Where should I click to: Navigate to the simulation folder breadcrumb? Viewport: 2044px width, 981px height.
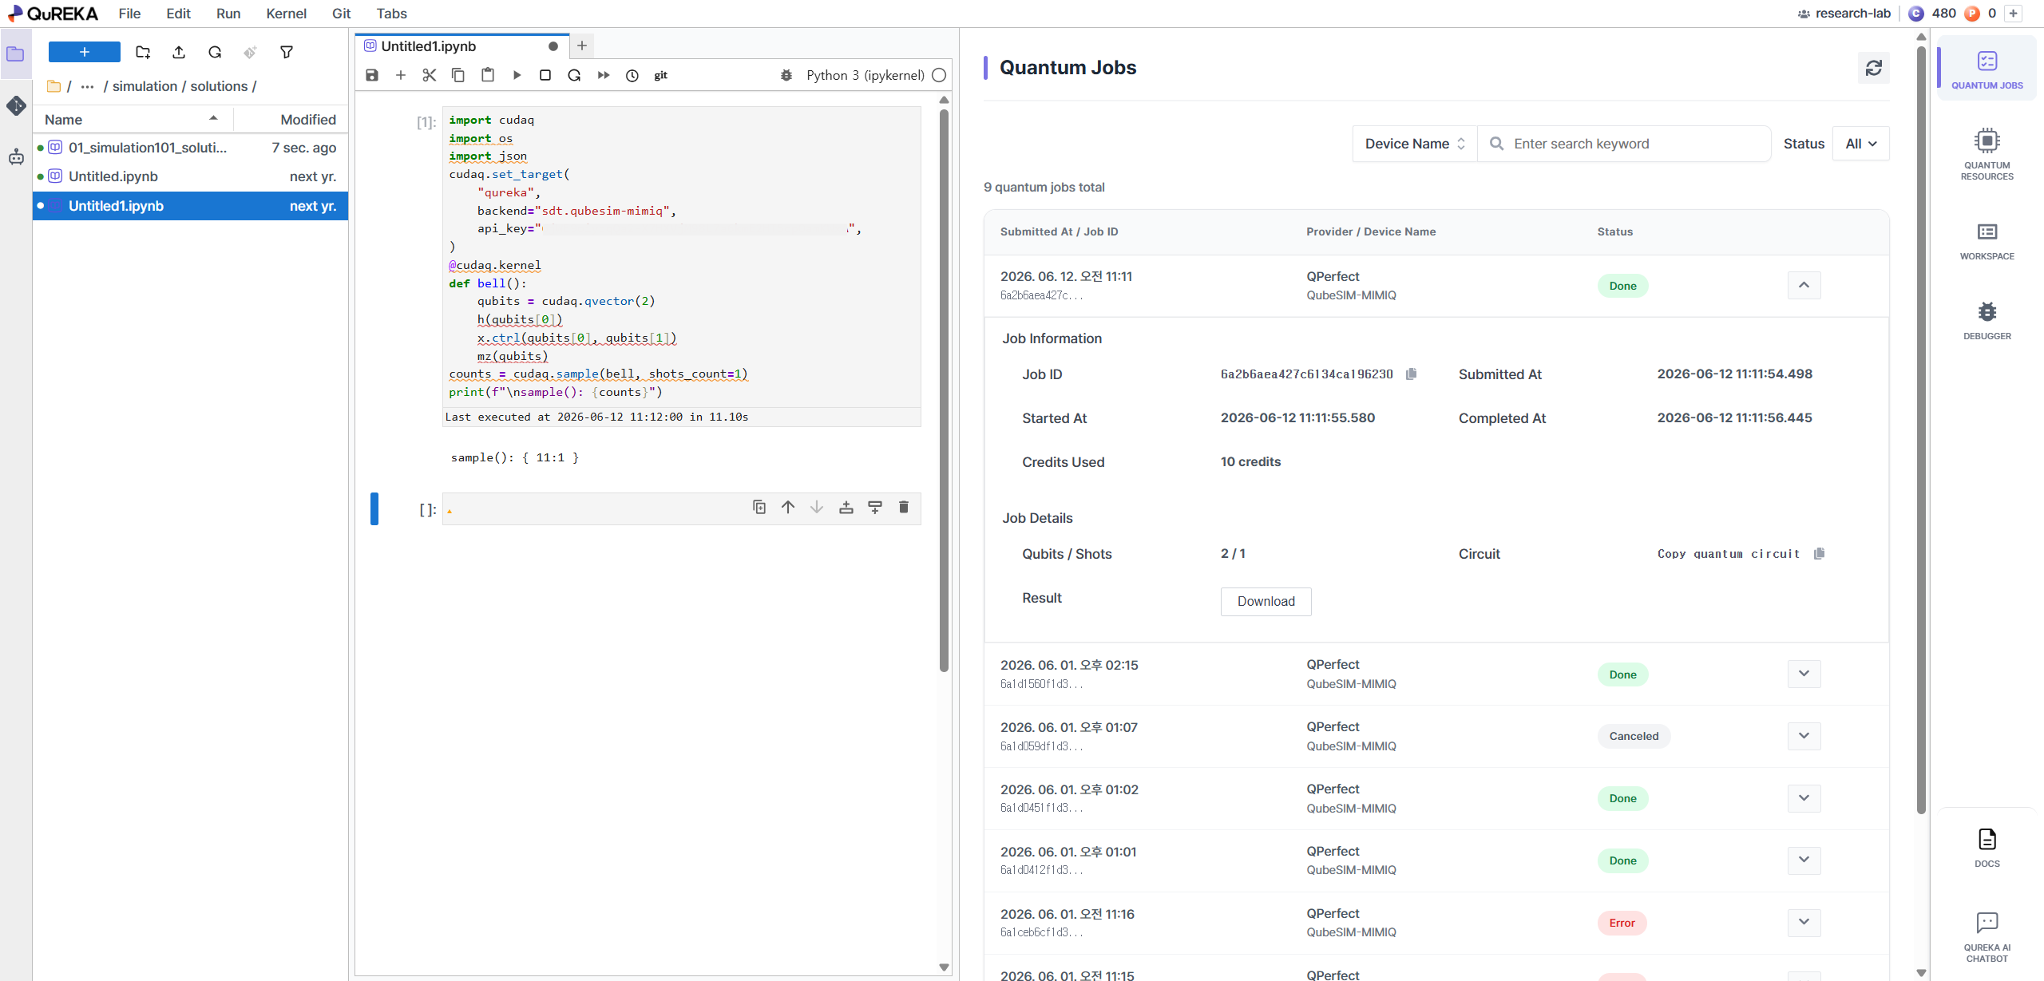coord(145,86)
